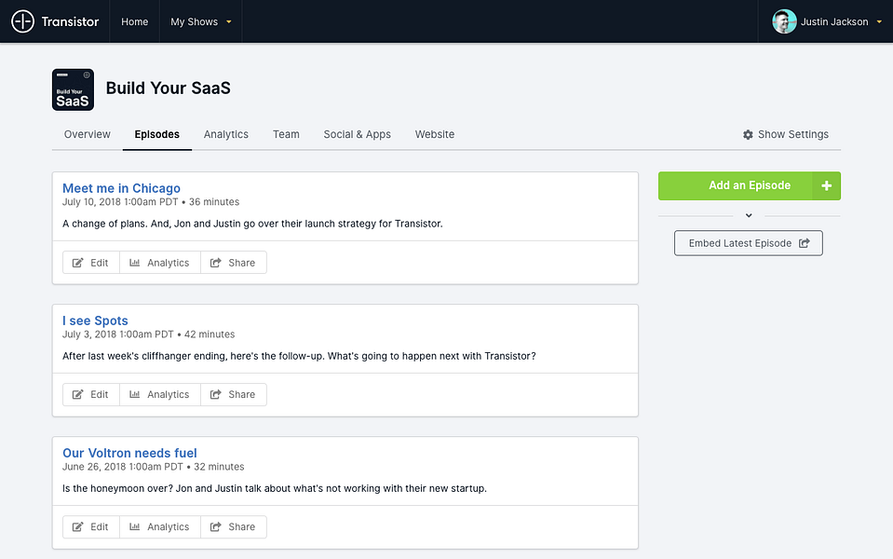Image resolution: width=893 pixels, height=559 pixels.
Task: Click the Build Your SaaS show artwork
Action: click(x=73, y=89)
